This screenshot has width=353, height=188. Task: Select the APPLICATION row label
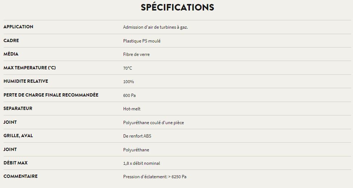[18, 27]
